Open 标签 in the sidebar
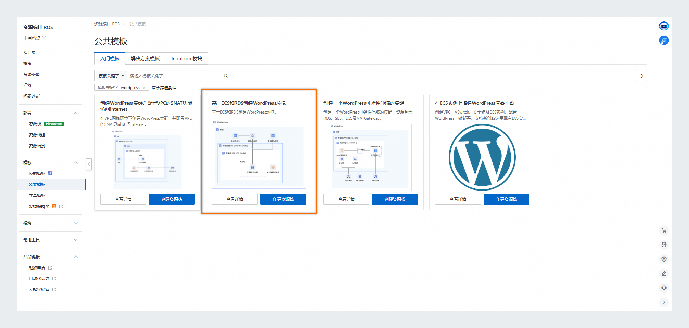This screenshot has height=328, width=689. click(27, 85)
